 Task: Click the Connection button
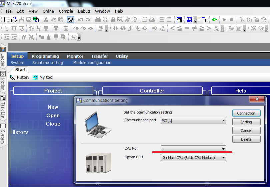click(x=246, y=113)
